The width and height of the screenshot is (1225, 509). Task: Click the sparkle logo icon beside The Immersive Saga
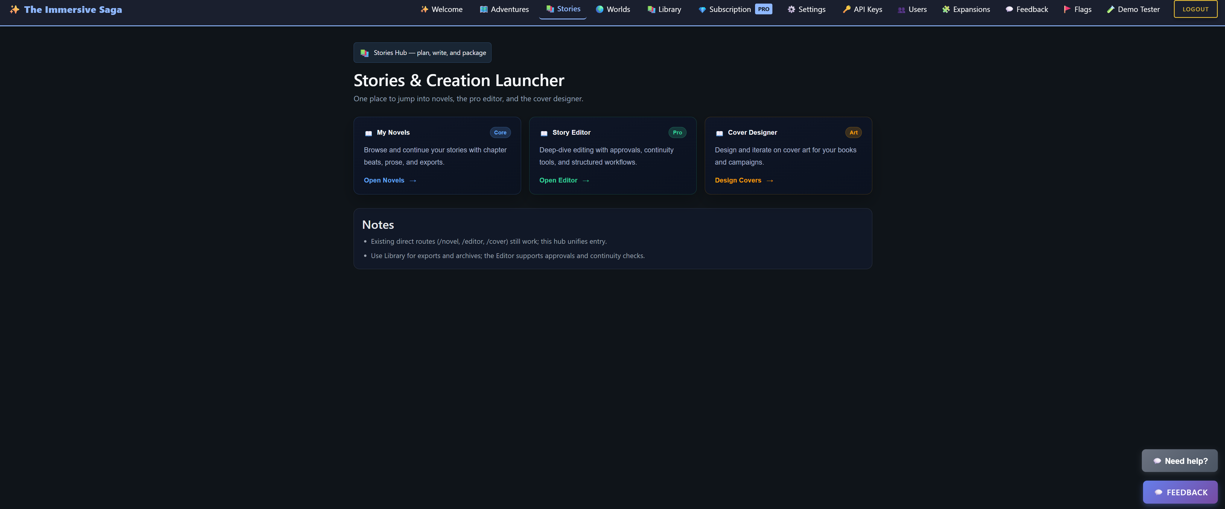click(14, 10)
